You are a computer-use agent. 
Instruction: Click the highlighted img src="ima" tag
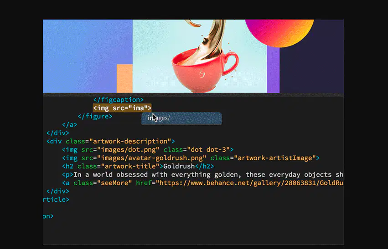(122, 108)
